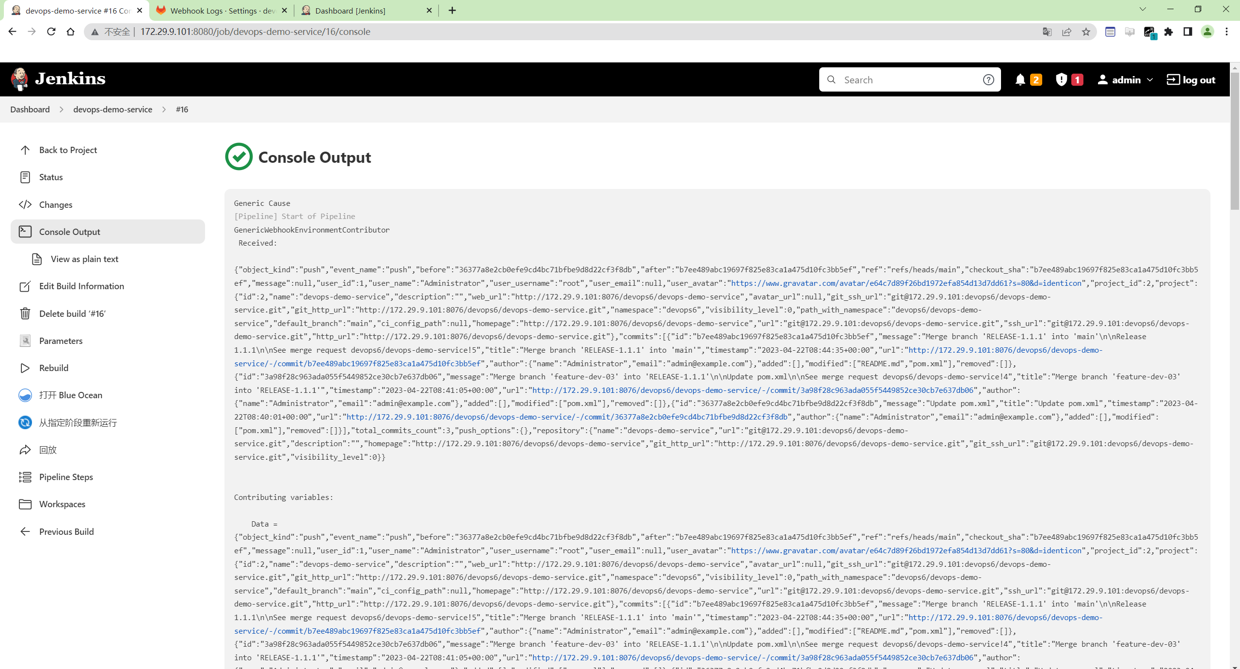Click the View as plain text file icon
This screenshot has width=1240, height=669.
click(x=37, y=259)
